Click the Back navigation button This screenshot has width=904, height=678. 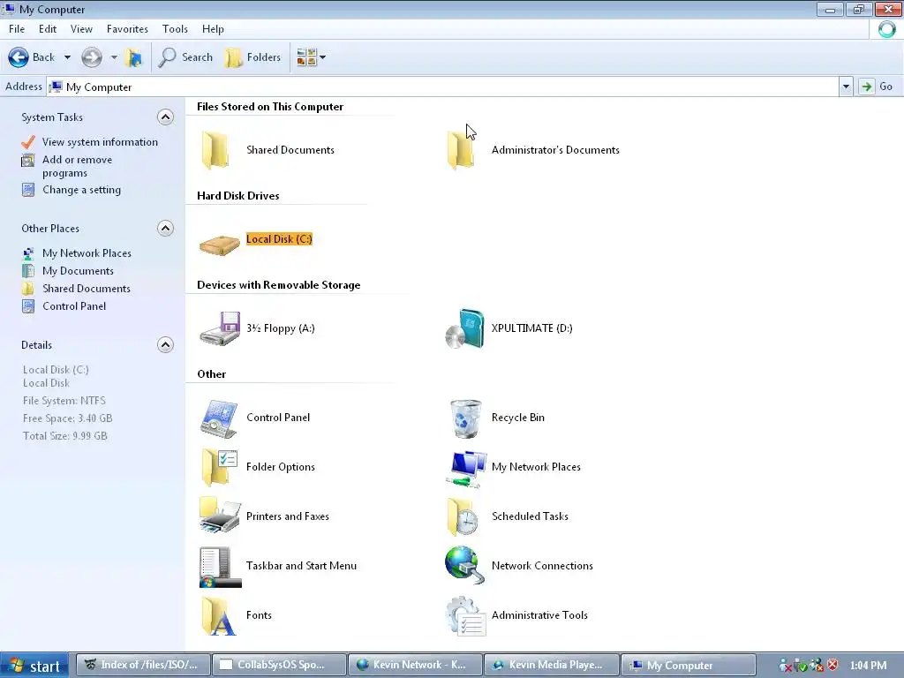coord(31,57)
